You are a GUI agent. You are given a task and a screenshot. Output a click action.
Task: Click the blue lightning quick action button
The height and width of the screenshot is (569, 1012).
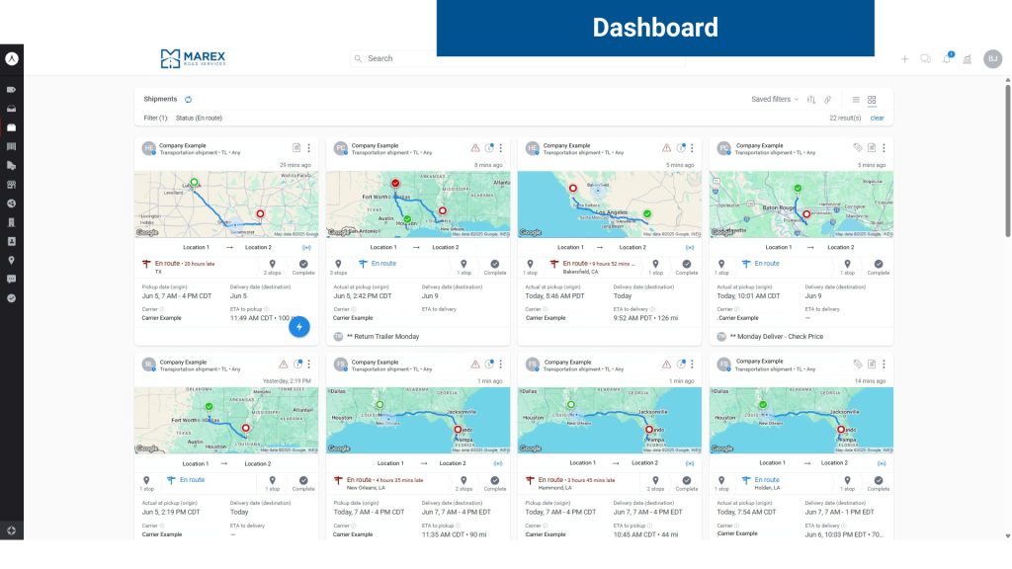pos(300,327)
